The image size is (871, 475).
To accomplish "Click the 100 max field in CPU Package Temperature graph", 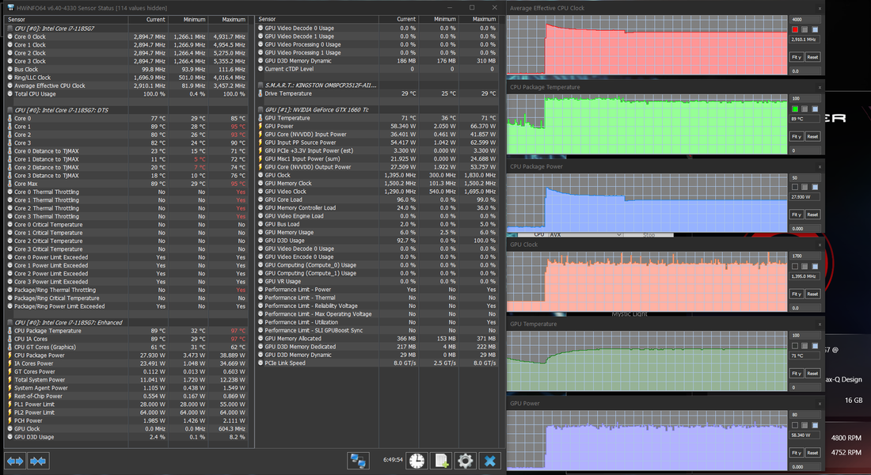I will pos(805,98).
